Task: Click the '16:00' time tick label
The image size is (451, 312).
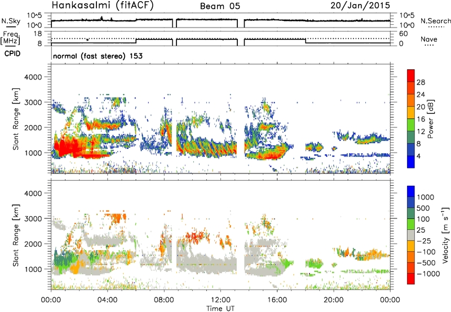Action: [277, 300]
